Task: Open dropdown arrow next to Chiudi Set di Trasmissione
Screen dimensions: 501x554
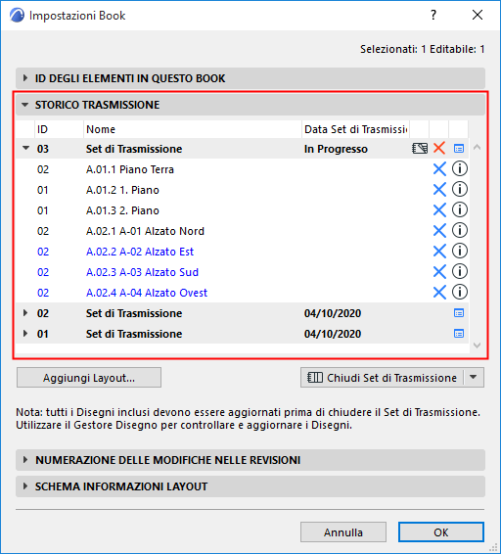Action: pyautogui.click(x=473, y=378)
